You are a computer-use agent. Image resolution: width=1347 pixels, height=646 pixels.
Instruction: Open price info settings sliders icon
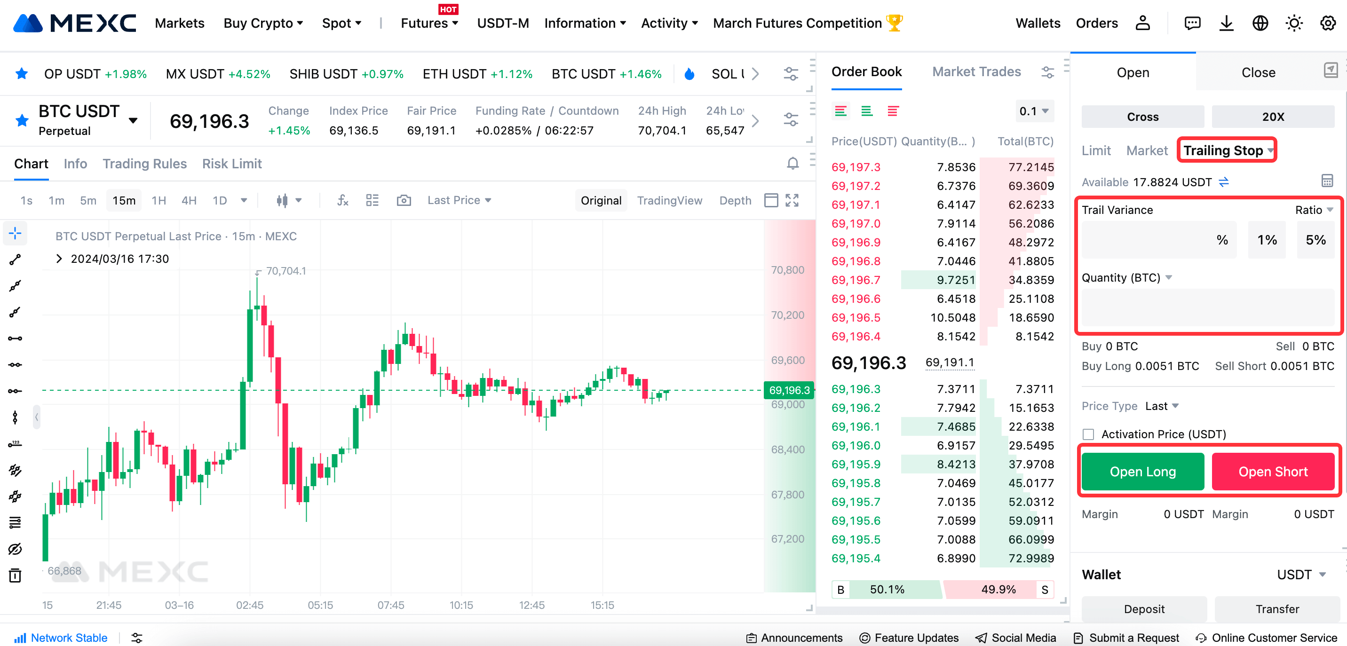point(791,120)
